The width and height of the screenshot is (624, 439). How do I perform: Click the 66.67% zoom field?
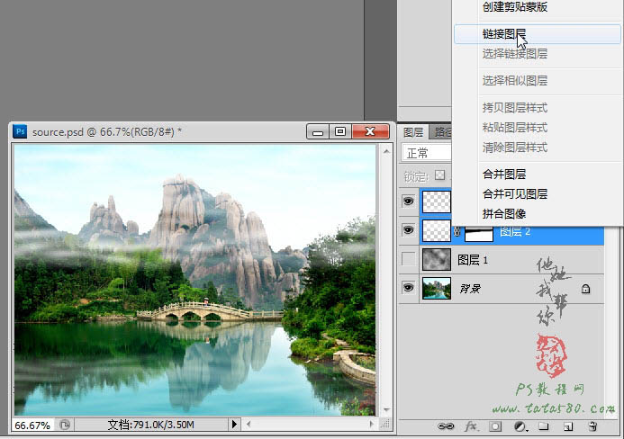tap(33, 426)
